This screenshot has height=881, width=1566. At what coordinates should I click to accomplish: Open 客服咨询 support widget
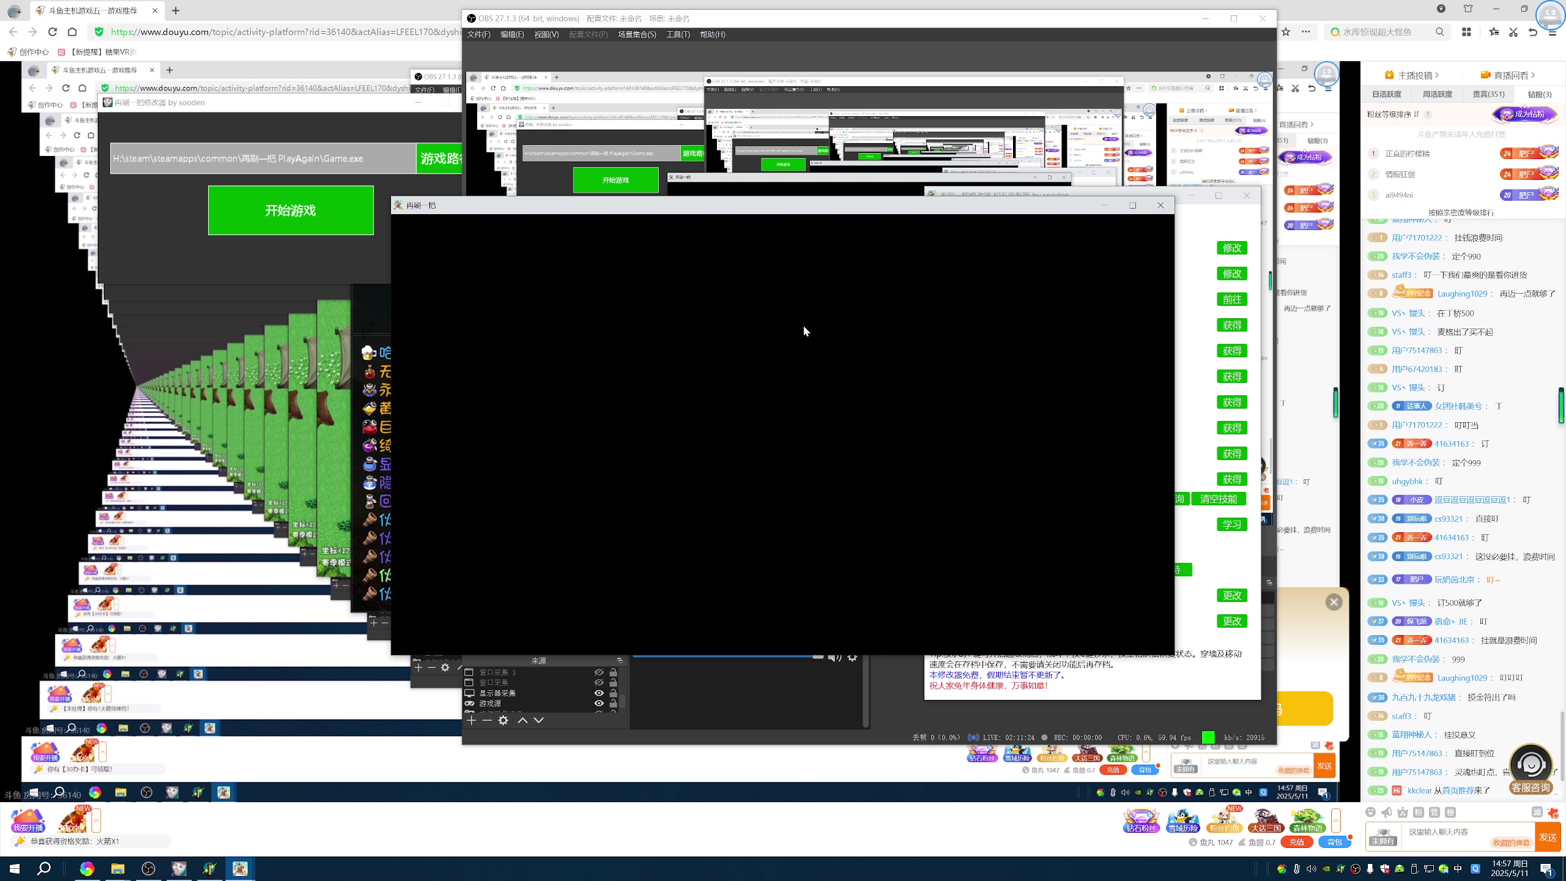pyautogui.click(x=1531, y=768)
